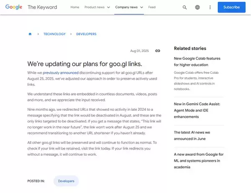This screenshot has width=251, height=193.
Task: Go to DEVELOPERS breadcrumb link
Action: click(86, 34)
